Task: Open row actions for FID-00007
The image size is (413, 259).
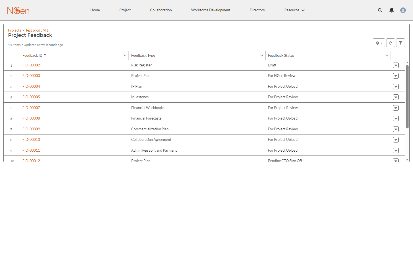Action: (x=396, y=108)
